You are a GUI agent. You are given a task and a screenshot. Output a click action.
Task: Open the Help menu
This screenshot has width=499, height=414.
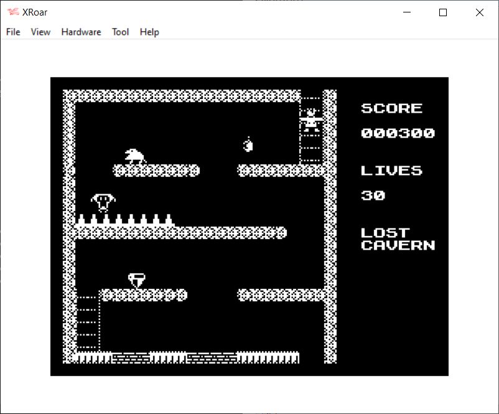149,32
